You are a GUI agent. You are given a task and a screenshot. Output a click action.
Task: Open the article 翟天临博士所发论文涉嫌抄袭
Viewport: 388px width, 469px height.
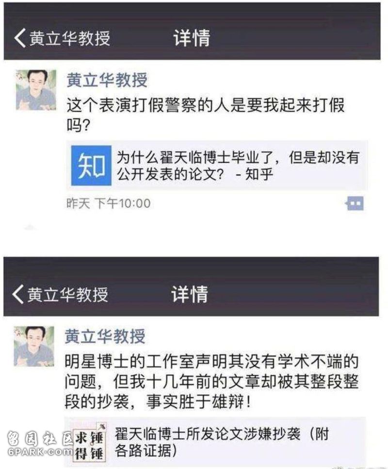(x=215, y=442)
